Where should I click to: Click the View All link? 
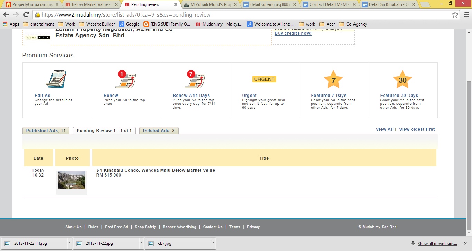pos(385,129)
